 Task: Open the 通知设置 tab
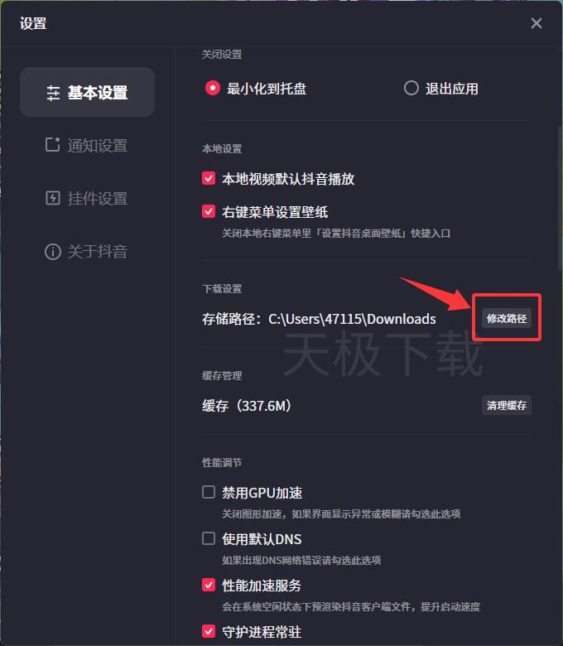(x=87, y=145)
